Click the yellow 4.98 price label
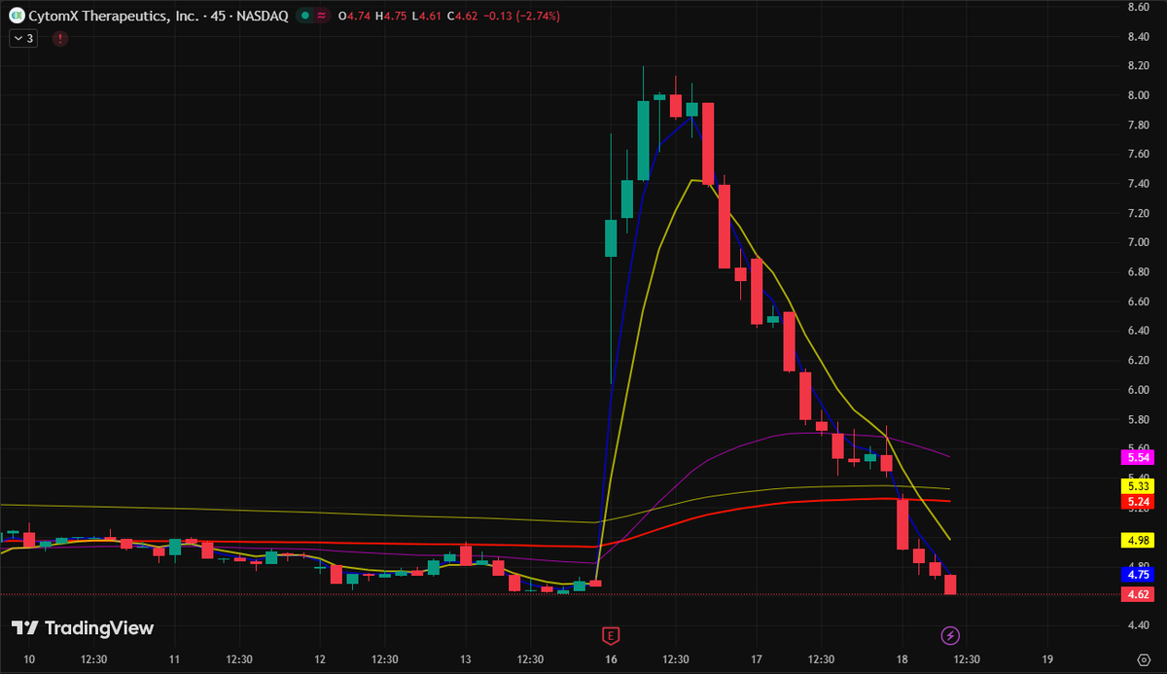Screen dimensions: 1167x674 tap(1137, 539)
